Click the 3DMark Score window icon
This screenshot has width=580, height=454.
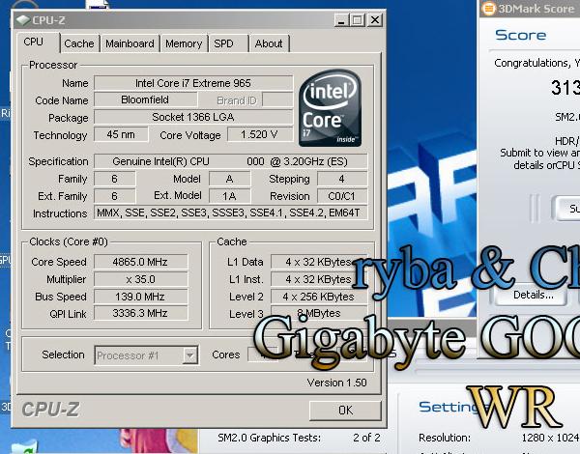coord(489,9)
